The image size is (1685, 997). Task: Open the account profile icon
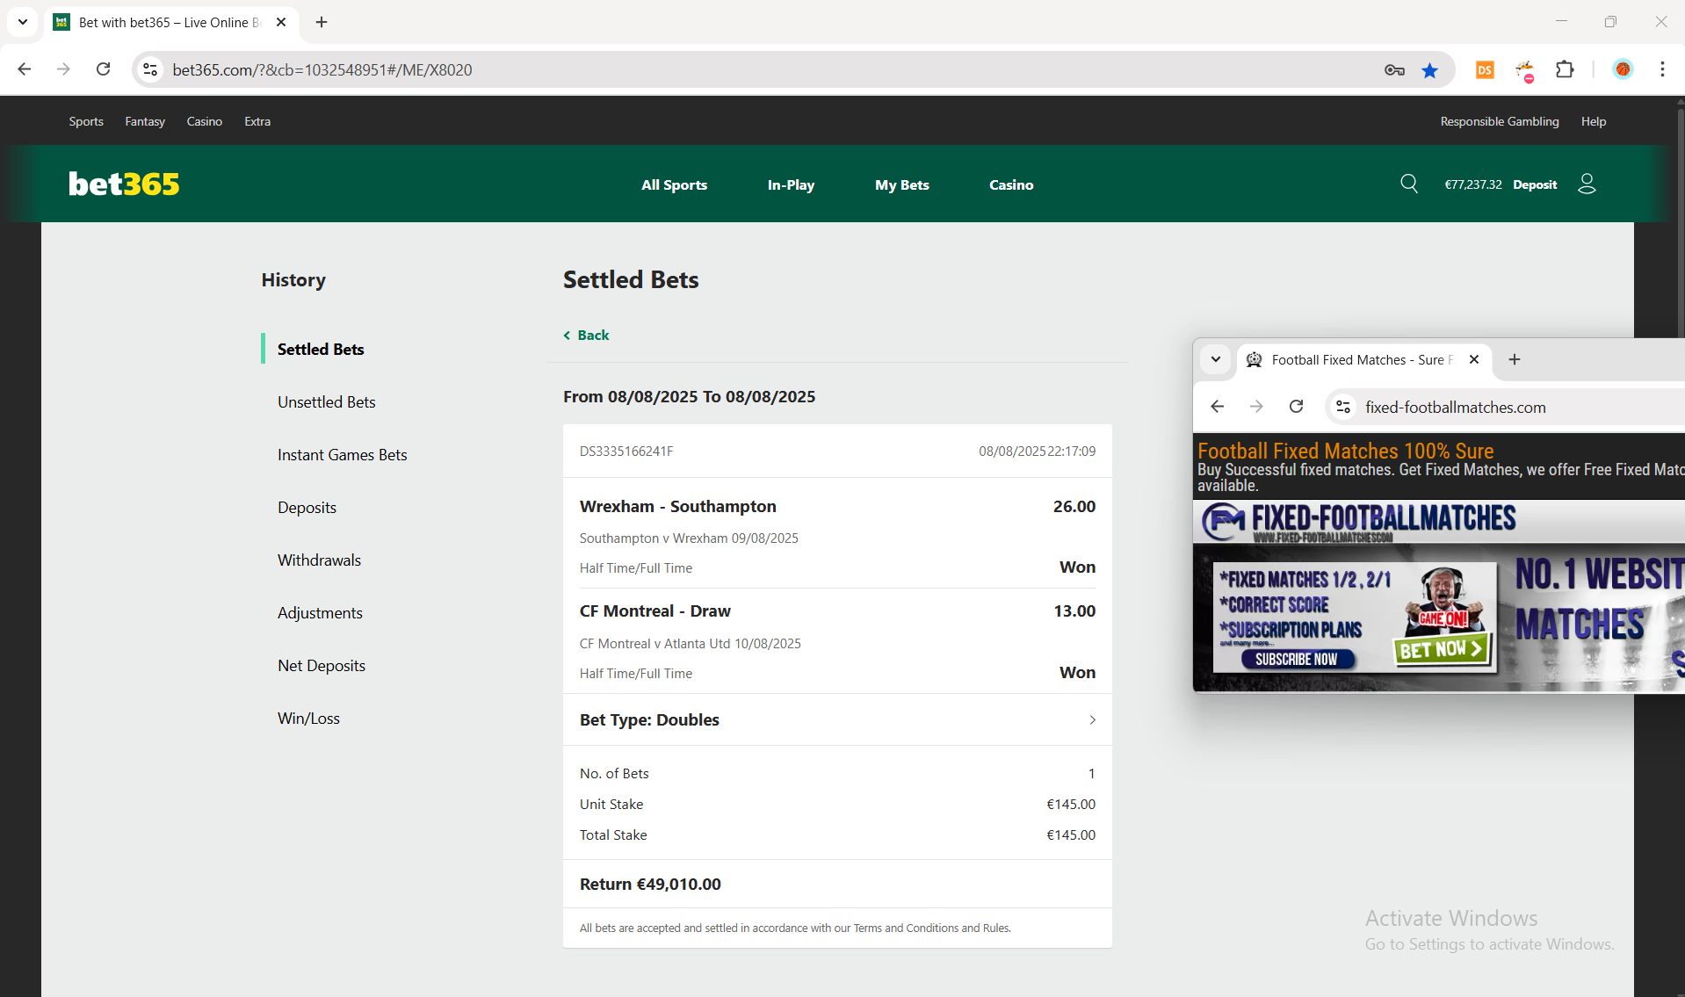pyautogui.click(x=1587, y=184)
